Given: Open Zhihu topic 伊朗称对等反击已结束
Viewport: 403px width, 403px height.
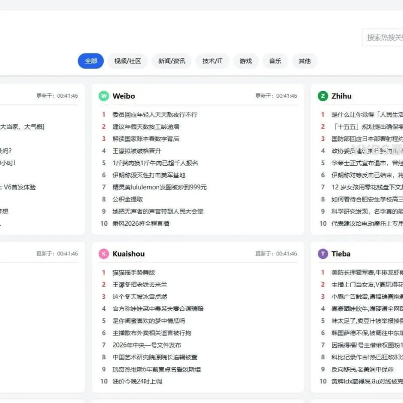Looking at the screenshot, I should (367, 175).
